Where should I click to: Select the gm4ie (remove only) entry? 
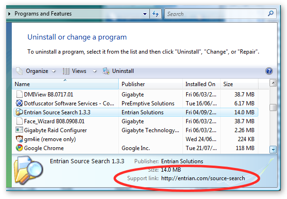click(x=50, y=139)
